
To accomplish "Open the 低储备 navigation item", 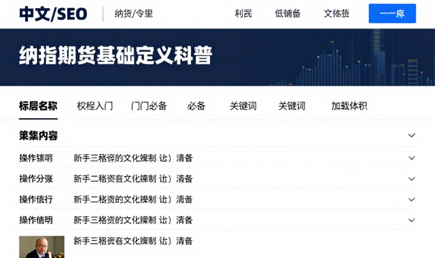I will pyautogui.click(x=288, y=14).
